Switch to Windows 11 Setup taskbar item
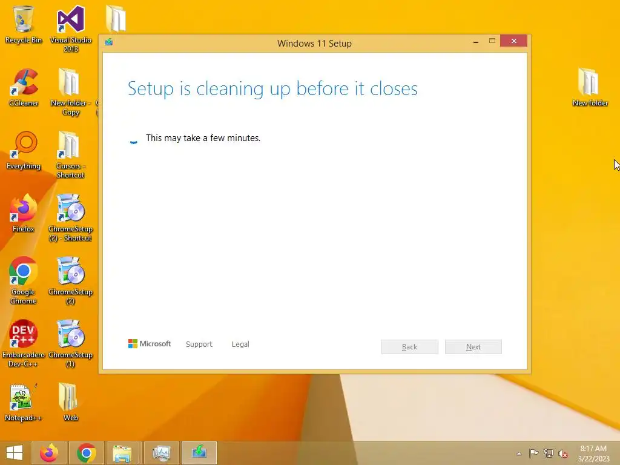Viewport: 620px width, 465px height. point(199,453)
